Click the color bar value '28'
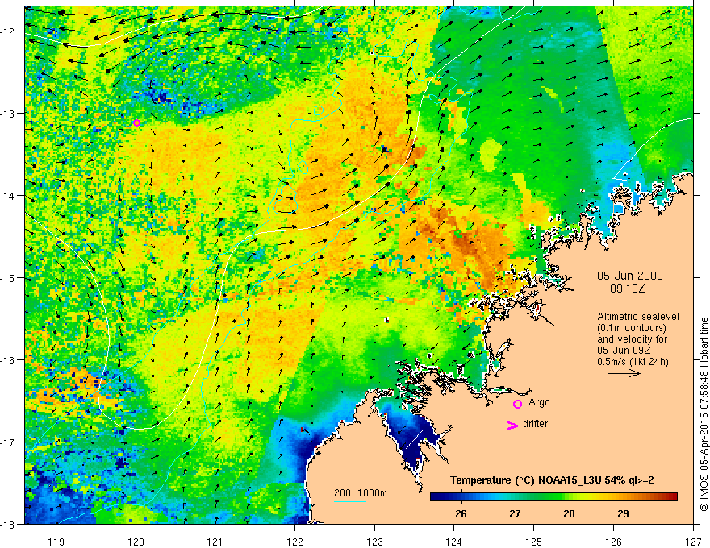This screenshot has height=548, width=710. click(569, 514)
